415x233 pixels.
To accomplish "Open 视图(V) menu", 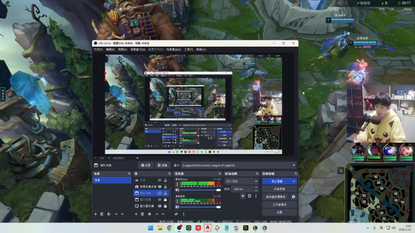I will (x=122, y=49).
